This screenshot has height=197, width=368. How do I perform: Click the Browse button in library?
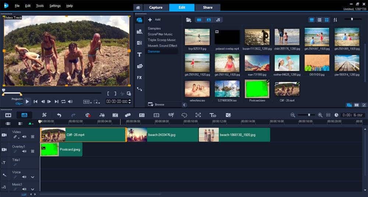pos(157,105)
